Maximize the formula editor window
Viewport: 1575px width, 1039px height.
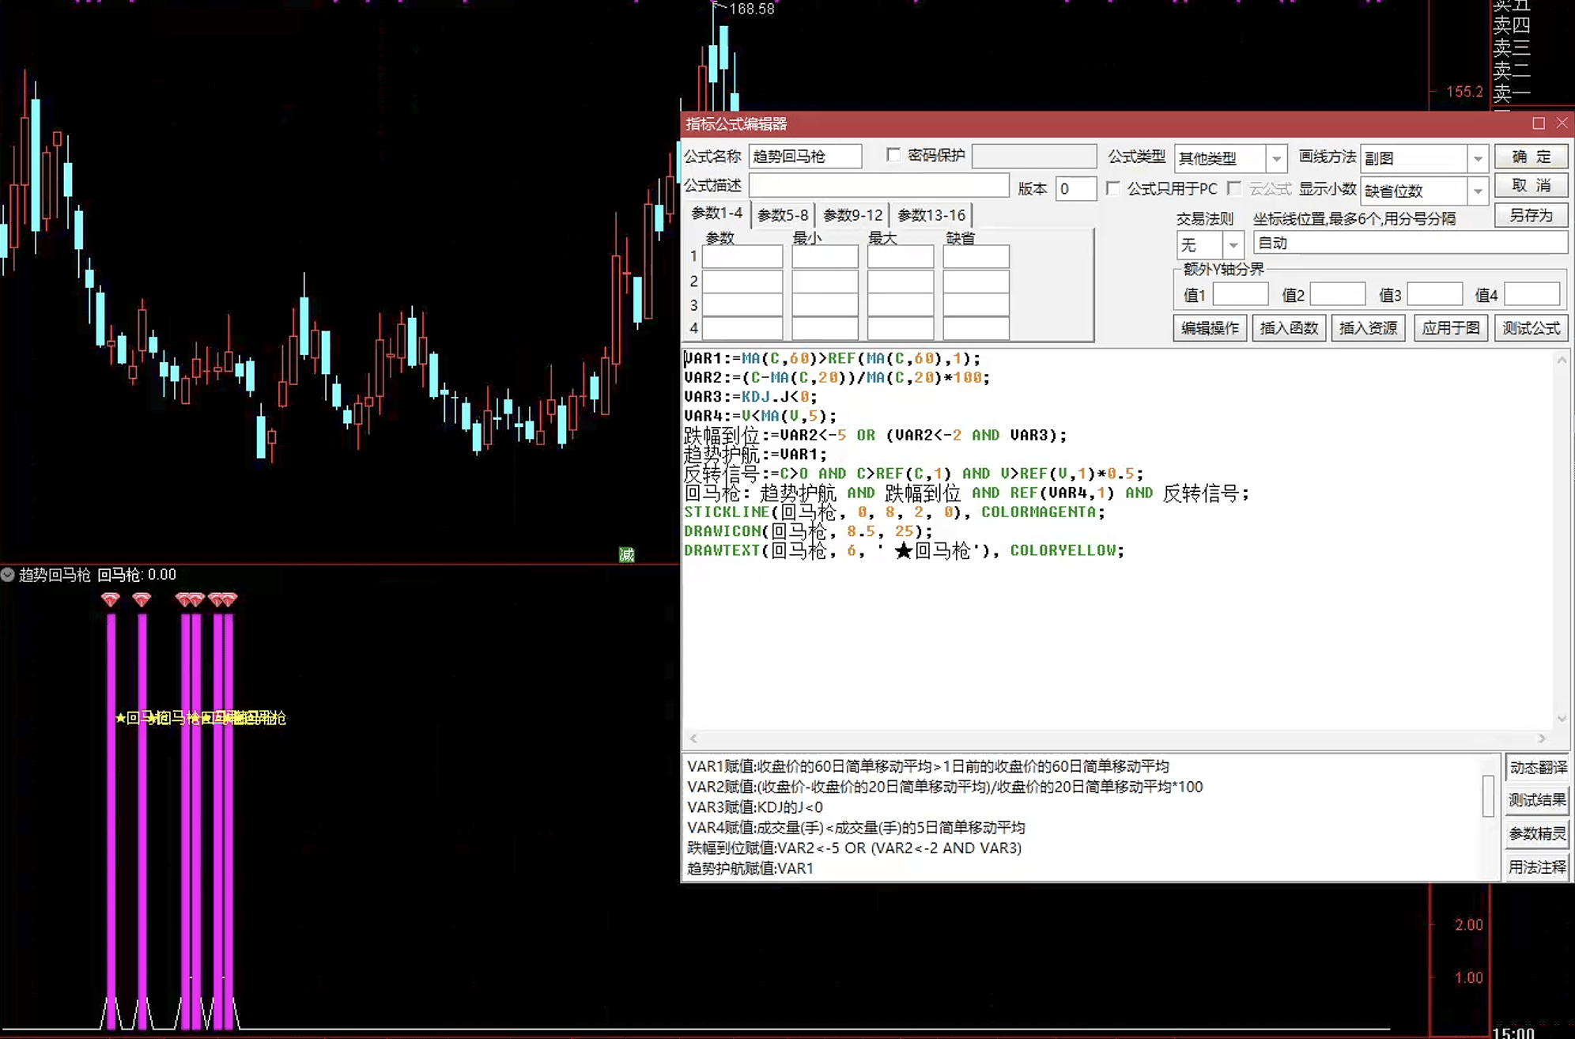click(x=1538, y=123)
